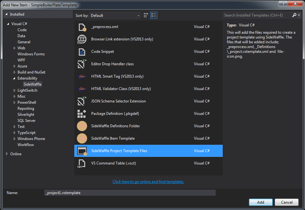The width and height of the screenshot is (305, 210).
Task: Expand the Web tree node
Action: [14, 48]
